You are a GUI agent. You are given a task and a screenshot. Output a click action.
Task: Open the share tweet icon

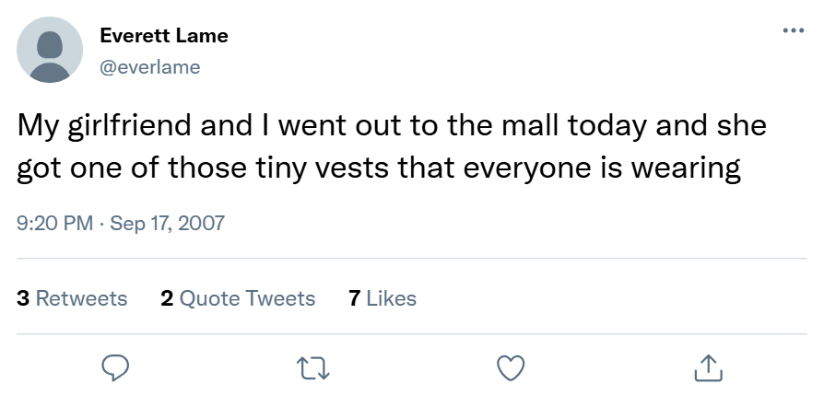coord(708,368)
